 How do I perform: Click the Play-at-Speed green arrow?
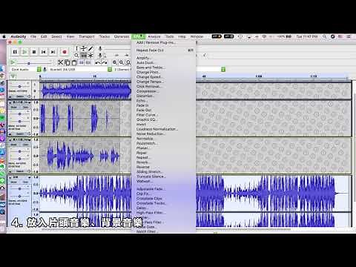pos(13,62)
